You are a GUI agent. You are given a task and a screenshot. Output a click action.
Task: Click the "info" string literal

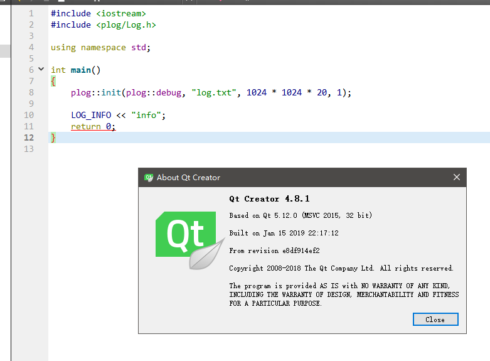tap(146, 115)
